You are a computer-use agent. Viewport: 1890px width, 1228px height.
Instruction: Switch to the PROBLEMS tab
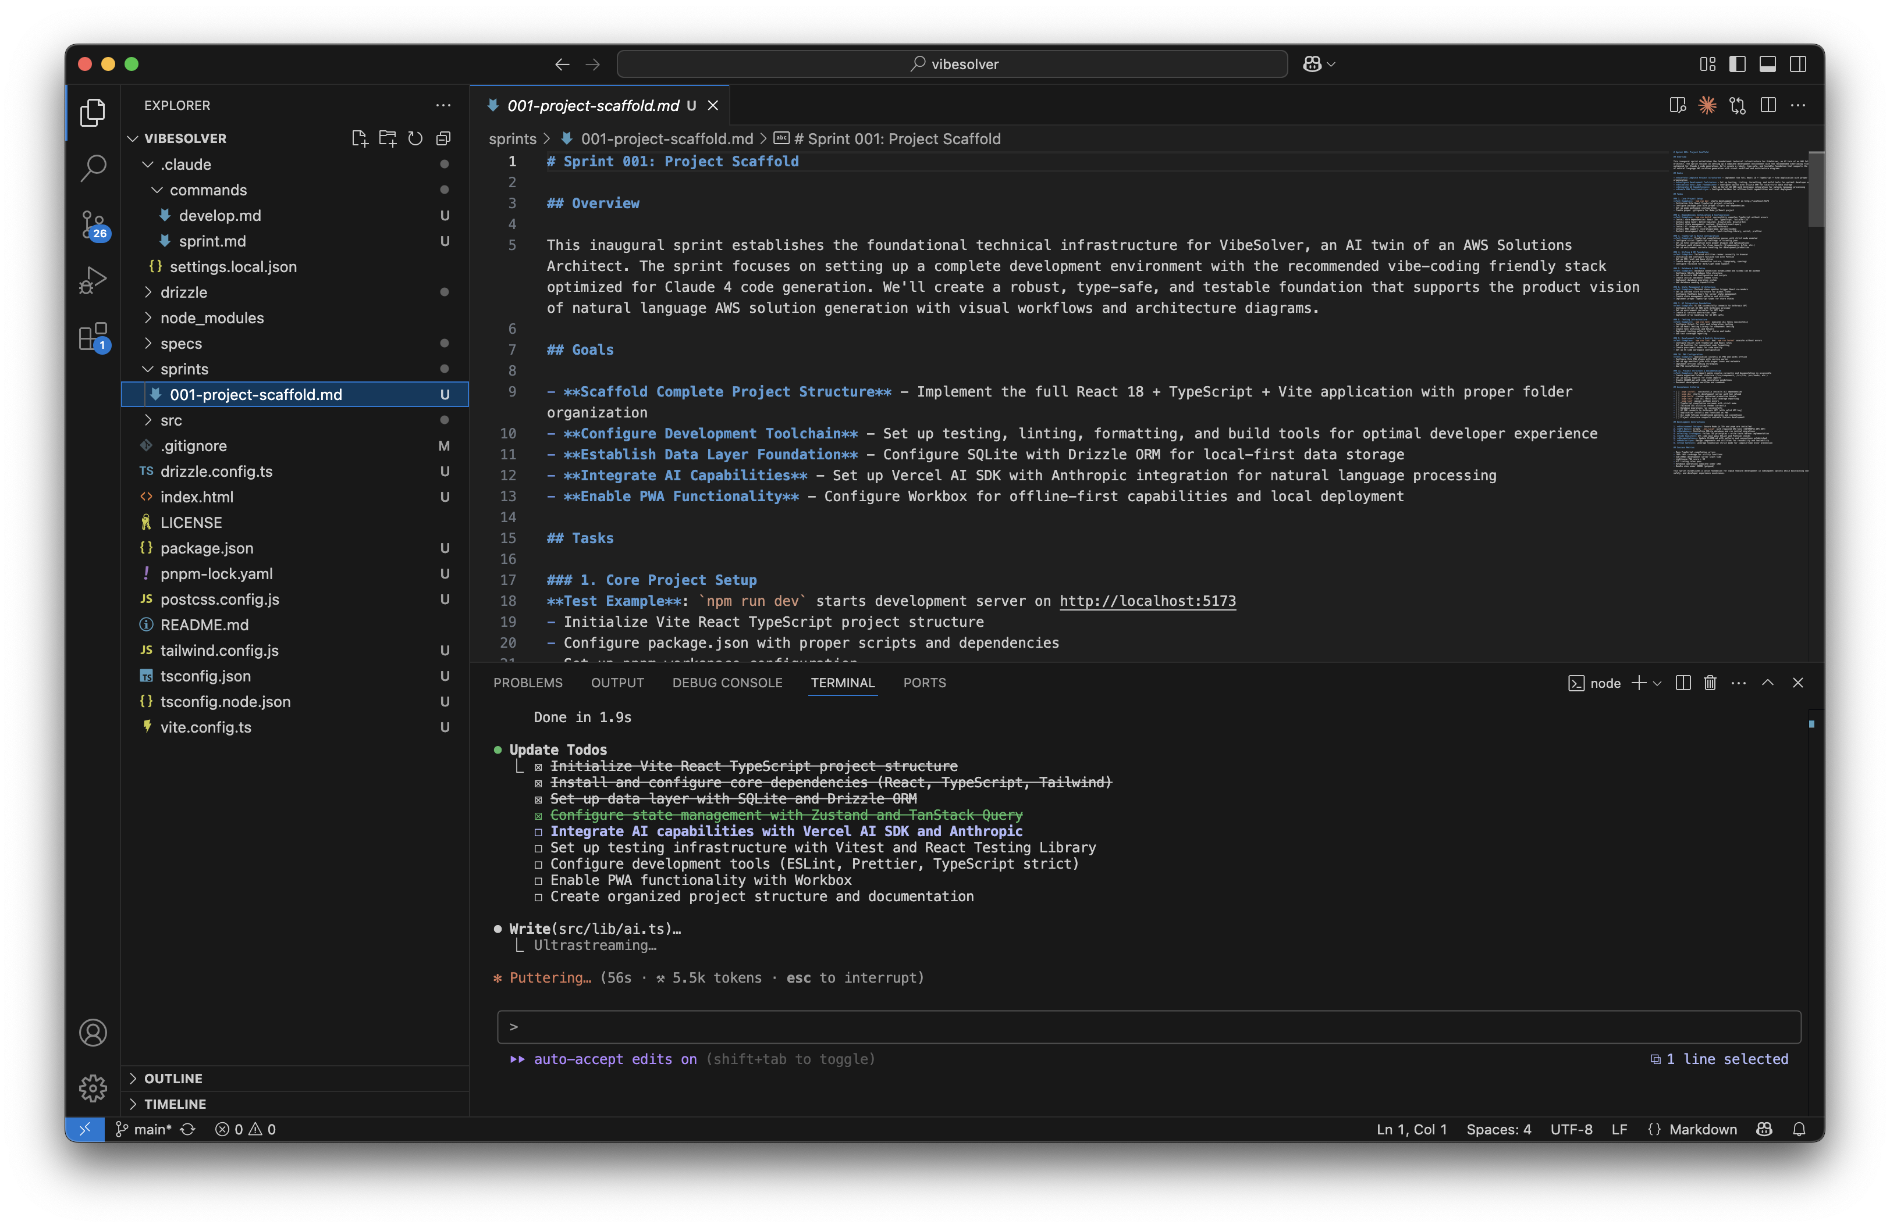point(528,682)
